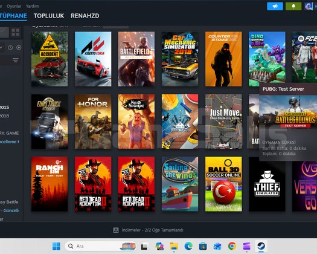
Task: Select Car Mechanic Simulator 2018 cover
Action: coord(180,59)
